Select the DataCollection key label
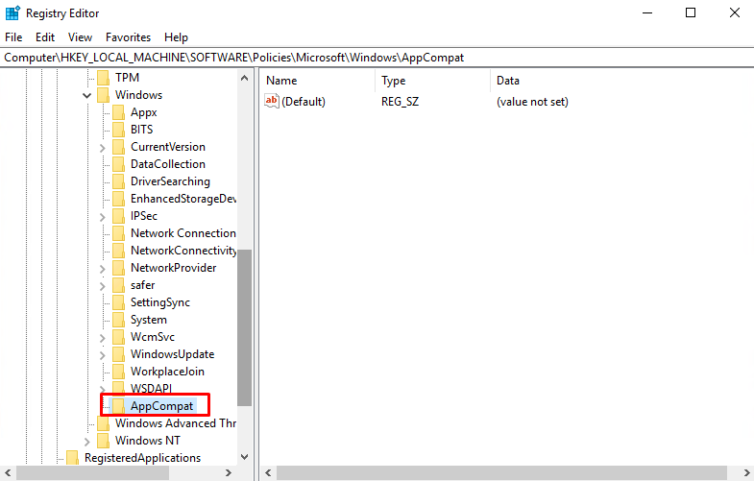This screenshot has height=481, width=754. [168, 164]
